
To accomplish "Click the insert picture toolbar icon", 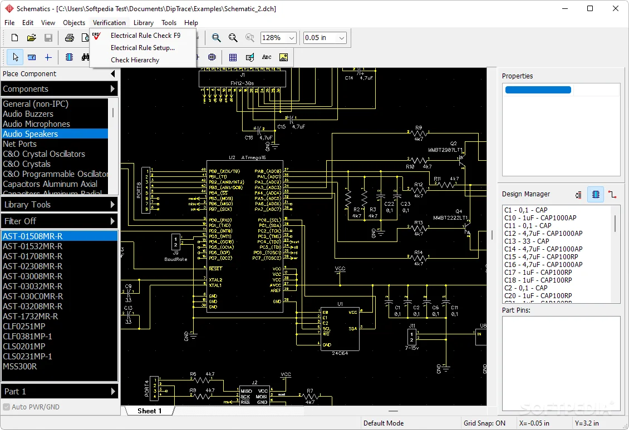I will click(x=282, y=57).
